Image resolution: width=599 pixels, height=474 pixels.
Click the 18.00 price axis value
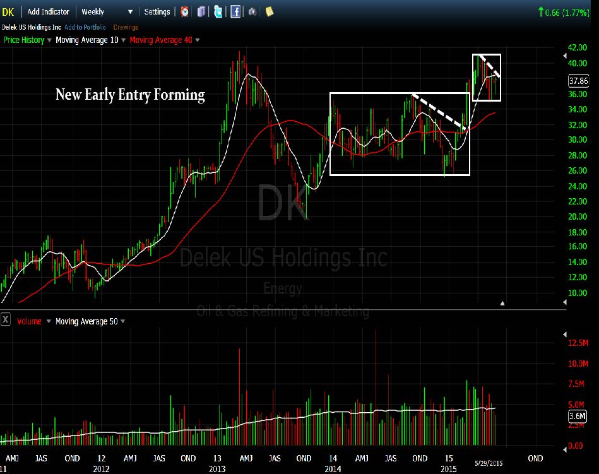tap(578, 232)
